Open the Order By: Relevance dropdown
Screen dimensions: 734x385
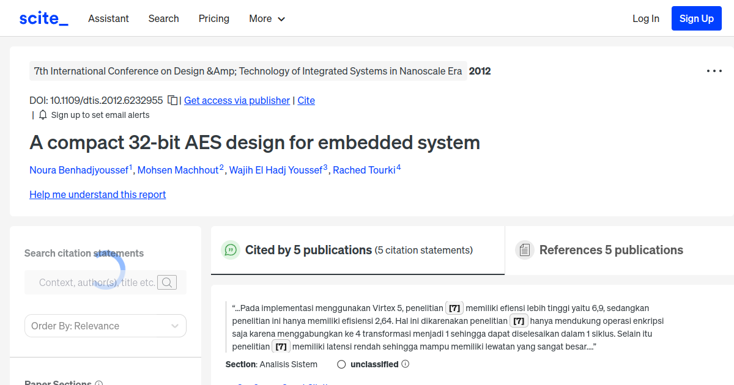point(105,326)
